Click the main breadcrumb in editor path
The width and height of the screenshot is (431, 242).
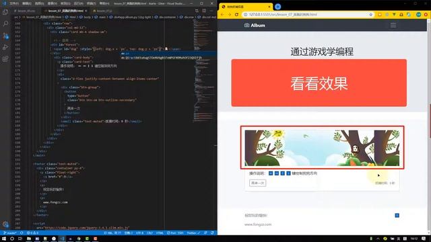(x=100, y=17)
